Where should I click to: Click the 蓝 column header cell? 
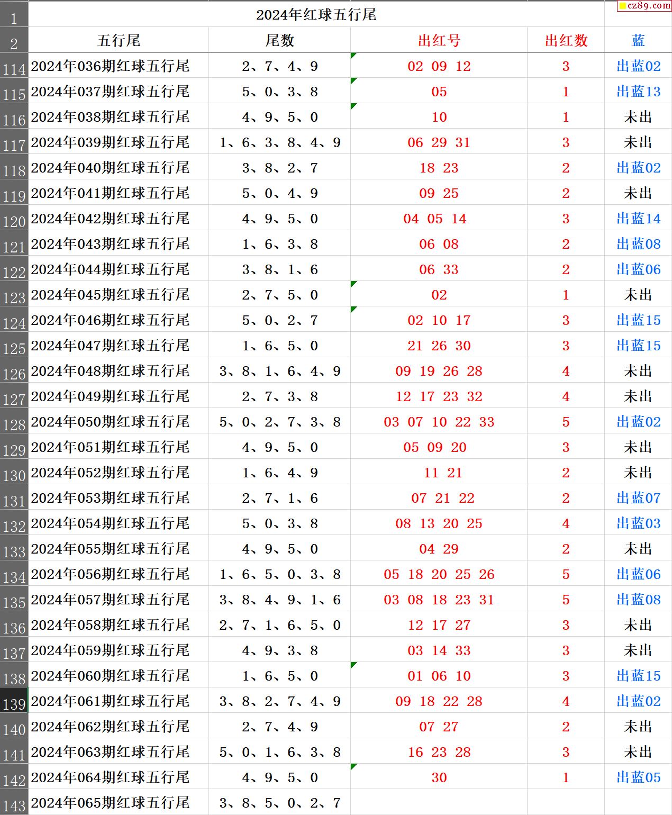[638, 40]
